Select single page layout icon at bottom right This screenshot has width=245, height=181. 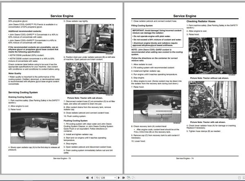click(x=239, y=178)
